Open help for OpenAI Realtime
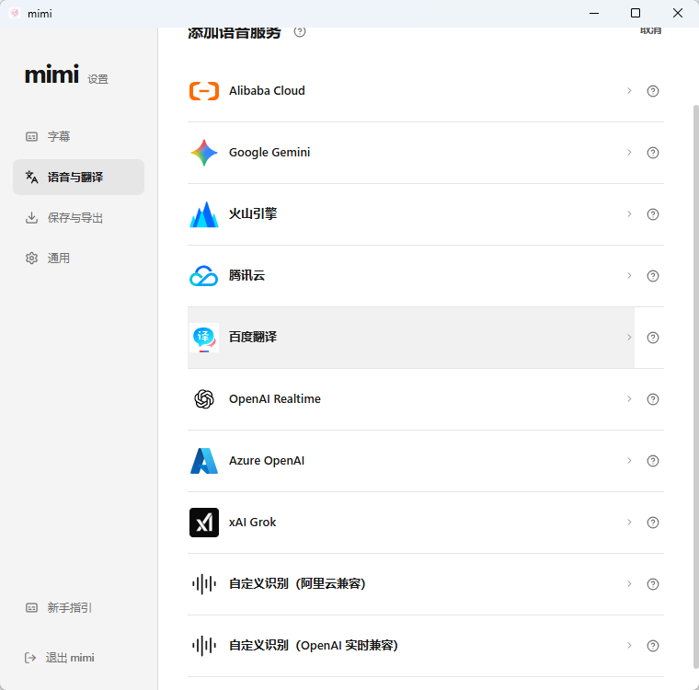This screenshot has height=690, width=699. click(653, 399)
